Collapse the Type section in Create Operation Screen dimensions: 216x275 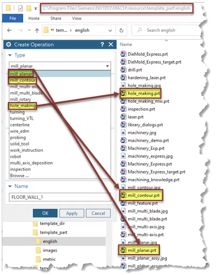pyautogui.click(x=10, y=55)
